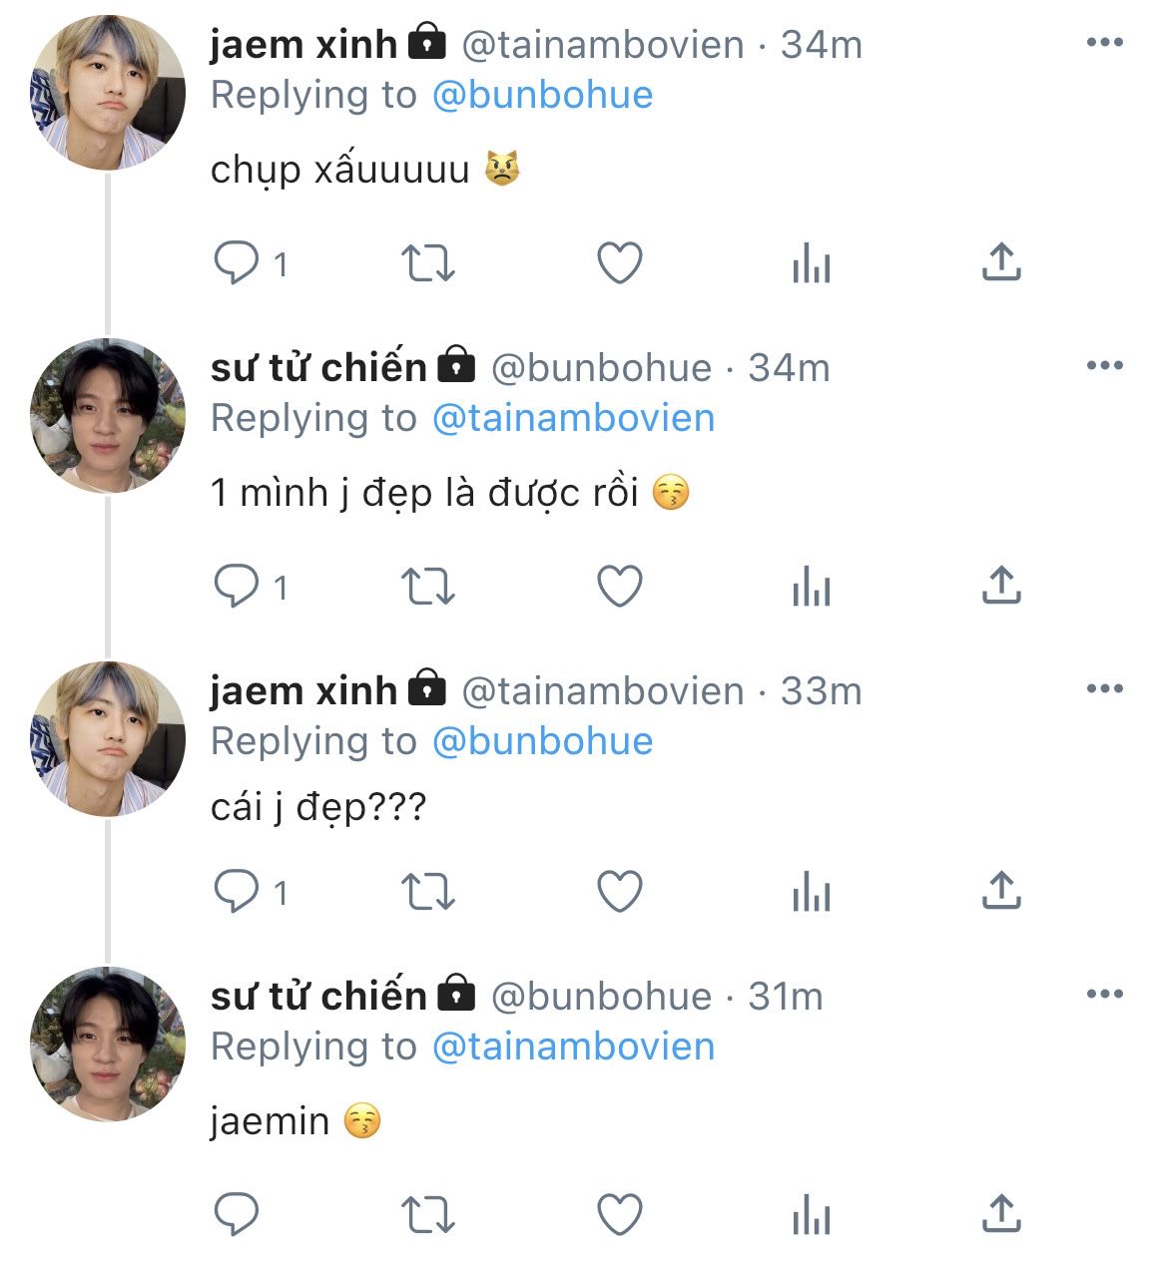
Task: Open sư tử chiến avatar on last tweet
Action: [x=108, y=1045]
